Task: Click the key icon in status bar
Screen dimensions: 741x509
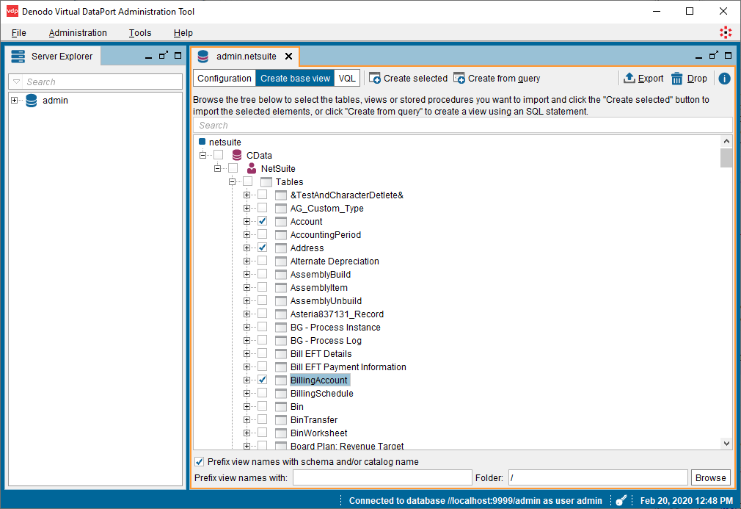Action: pyautogui.click(x=621, y=500)
